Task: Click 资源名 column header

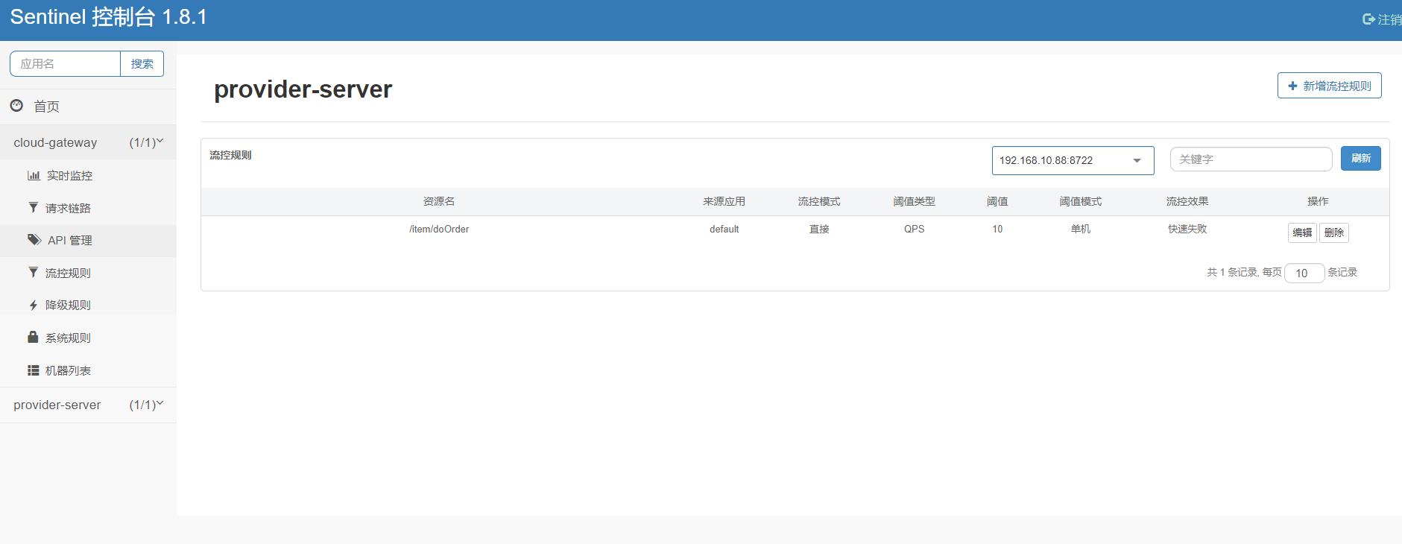Action: pos(438,201)
